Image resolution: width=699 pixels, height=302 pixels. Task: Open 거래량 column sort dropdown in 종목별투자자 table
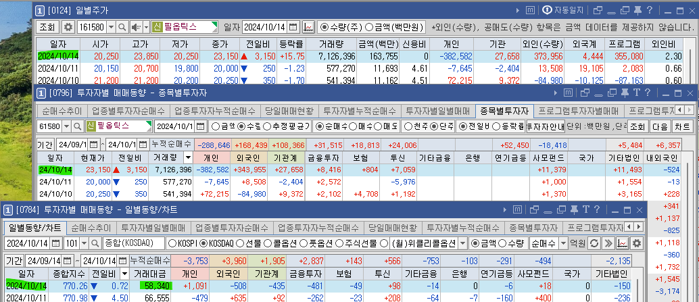(188, 157)
